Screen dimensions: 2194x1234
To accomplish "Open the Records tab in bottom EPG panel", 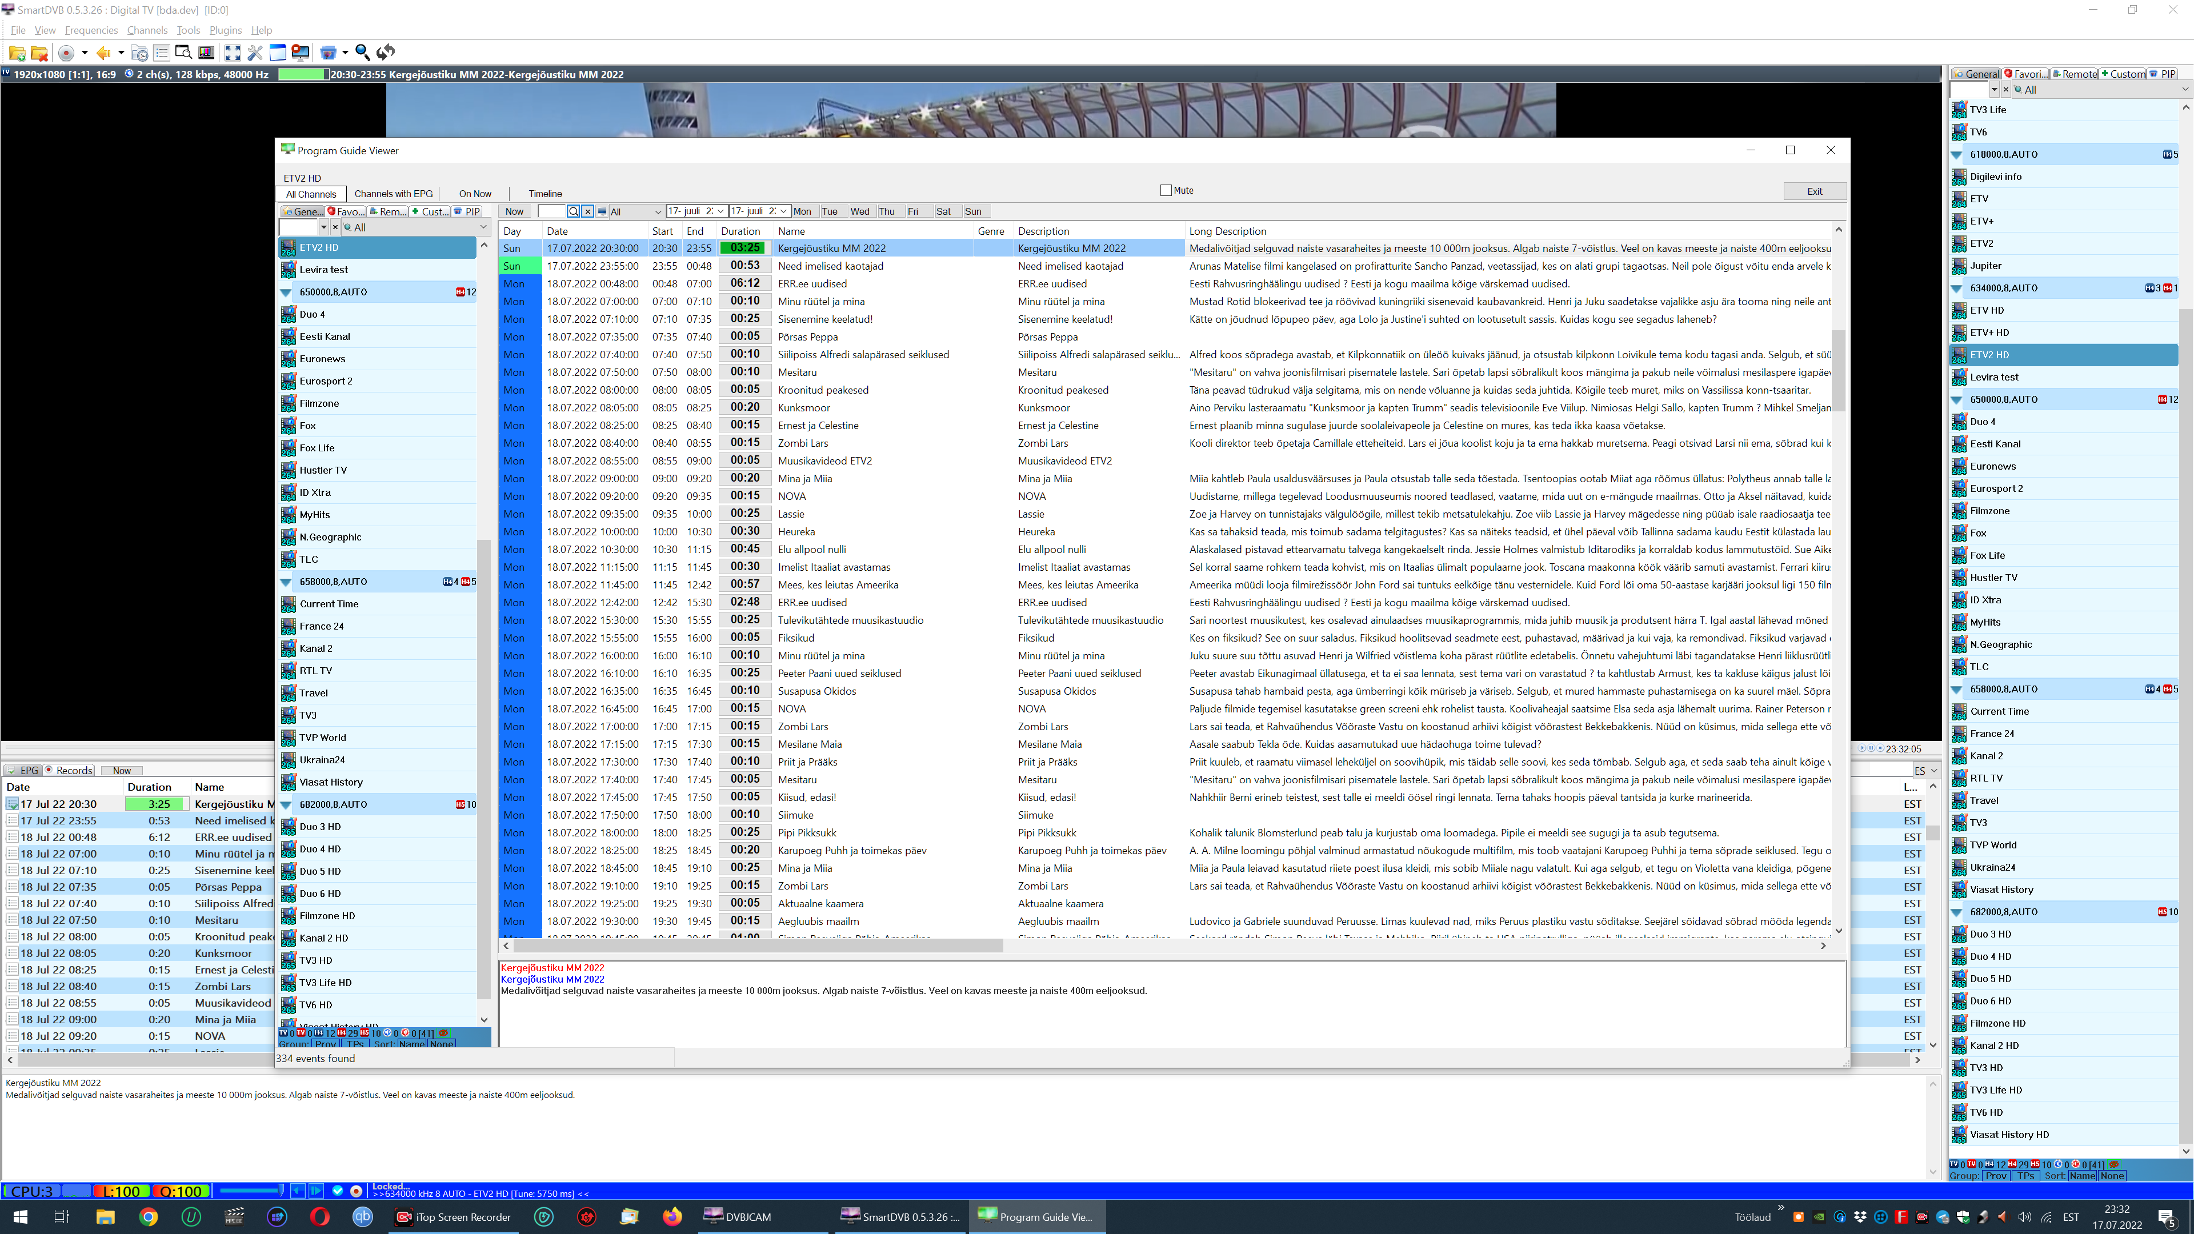I will tap(69, 770).
